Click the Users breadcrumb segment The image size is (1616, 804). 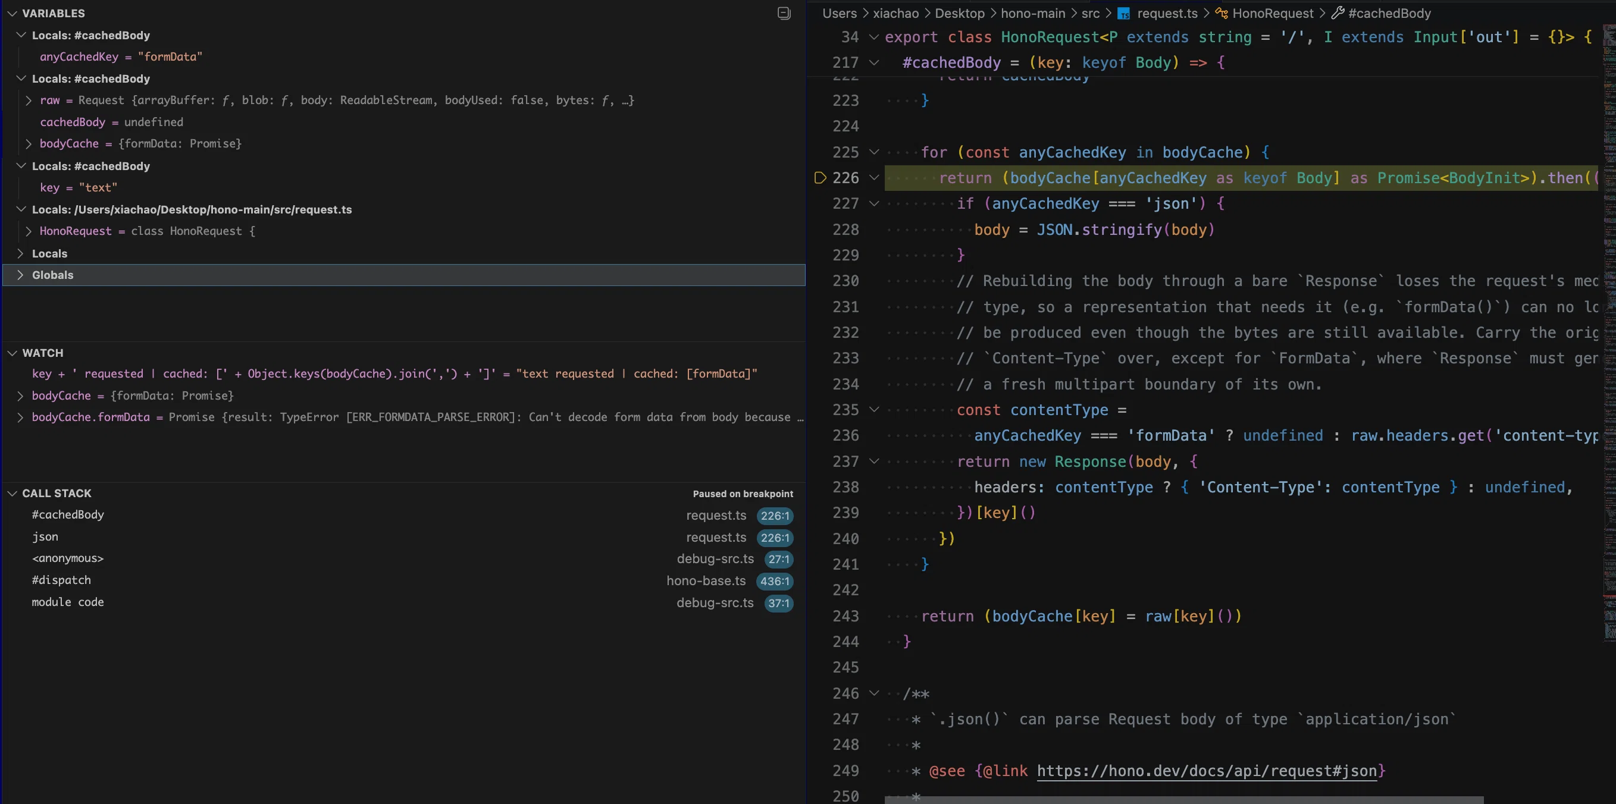pos(840,13)
